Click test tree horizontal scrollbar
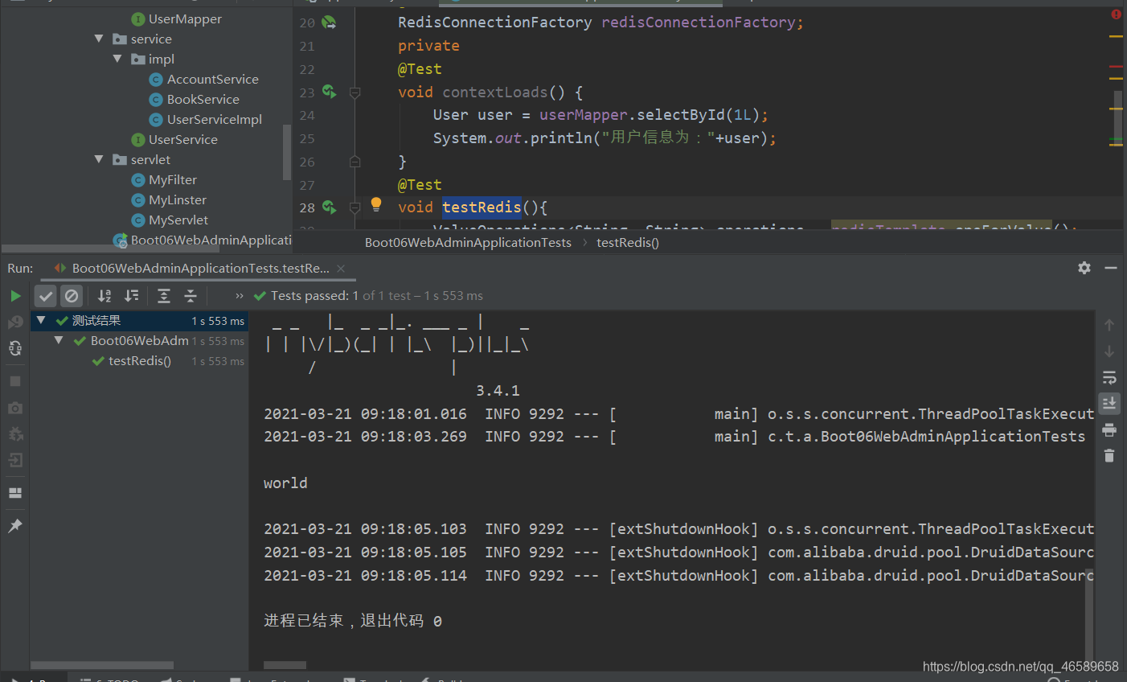The height and width of the screenshot is (682, 1127). [x=102, y=665]
